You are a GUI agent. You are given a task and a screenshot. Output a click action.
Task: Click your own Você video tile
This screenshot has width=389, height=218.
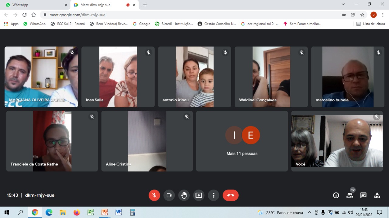coord(337,141)
